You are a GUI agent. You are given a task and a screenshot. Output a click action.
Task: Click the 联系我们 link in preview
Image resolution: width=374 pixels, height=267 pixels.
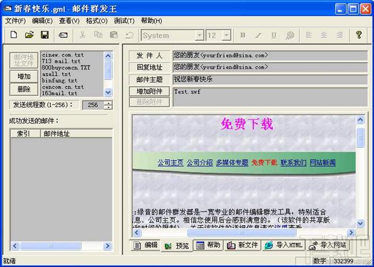293,162
